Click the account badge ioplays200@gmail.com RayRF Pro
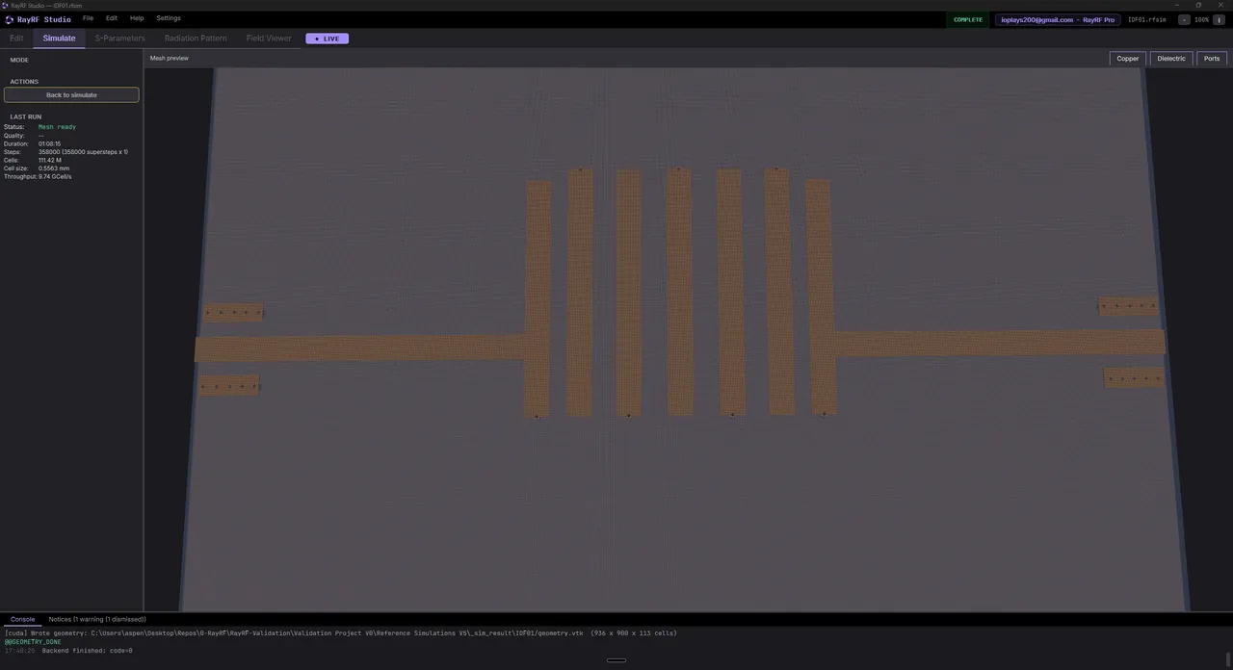 click(1058, 19)
